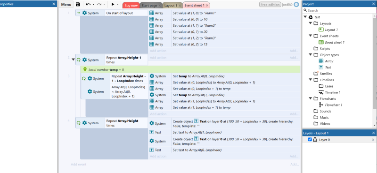Image resolution: width=377 pixels, height=173 pixels.
Task: Click Add event at the sheet bottom
Action: click(78, 165)
